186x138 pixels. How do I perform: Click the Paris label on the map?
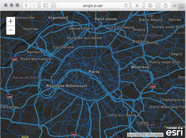point(94,72)
